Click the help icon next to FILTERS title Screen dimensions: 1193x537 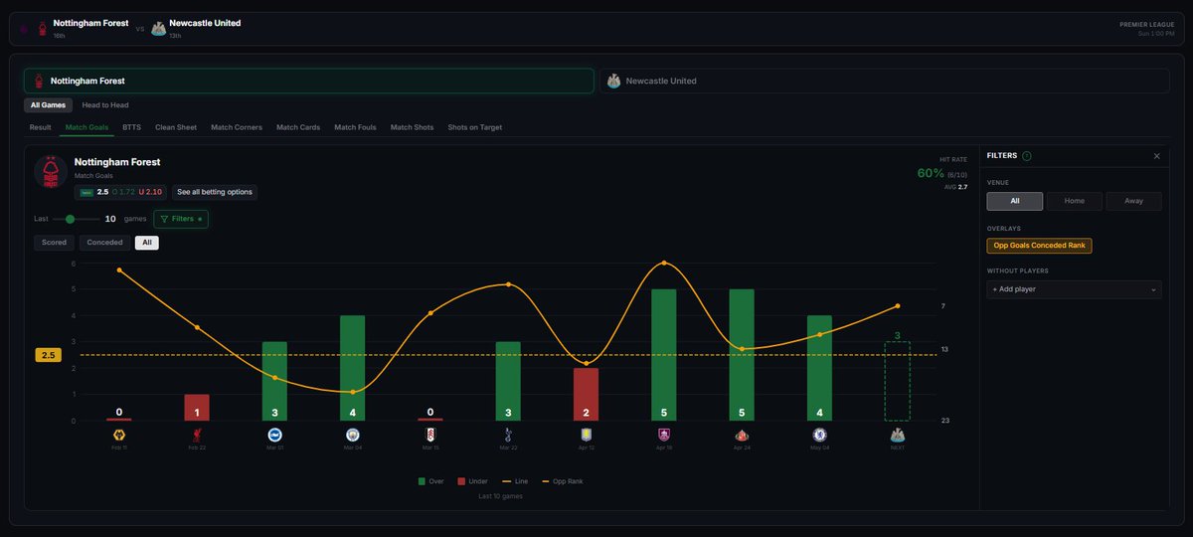pyautogui.click(x=1027, y=156)
